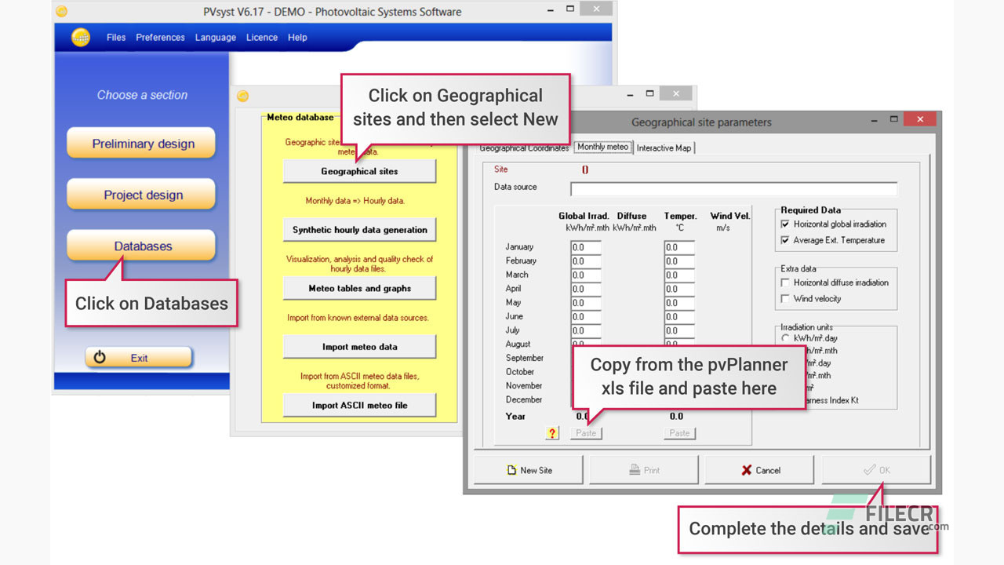Click January Global Irrad. field

(586, 247)
